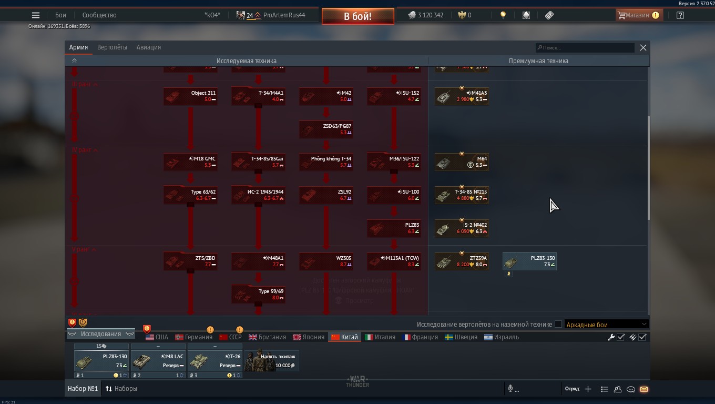The image size is (715, 404).
Task: Open the main hamburger menu
Action: pyautogui.click(x=36, y=15)
